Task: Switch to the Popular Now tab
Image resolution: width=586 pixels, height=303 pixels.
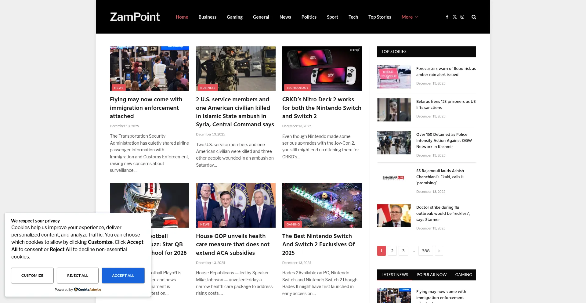Action: pyautogui.click(x=431, y=275)
